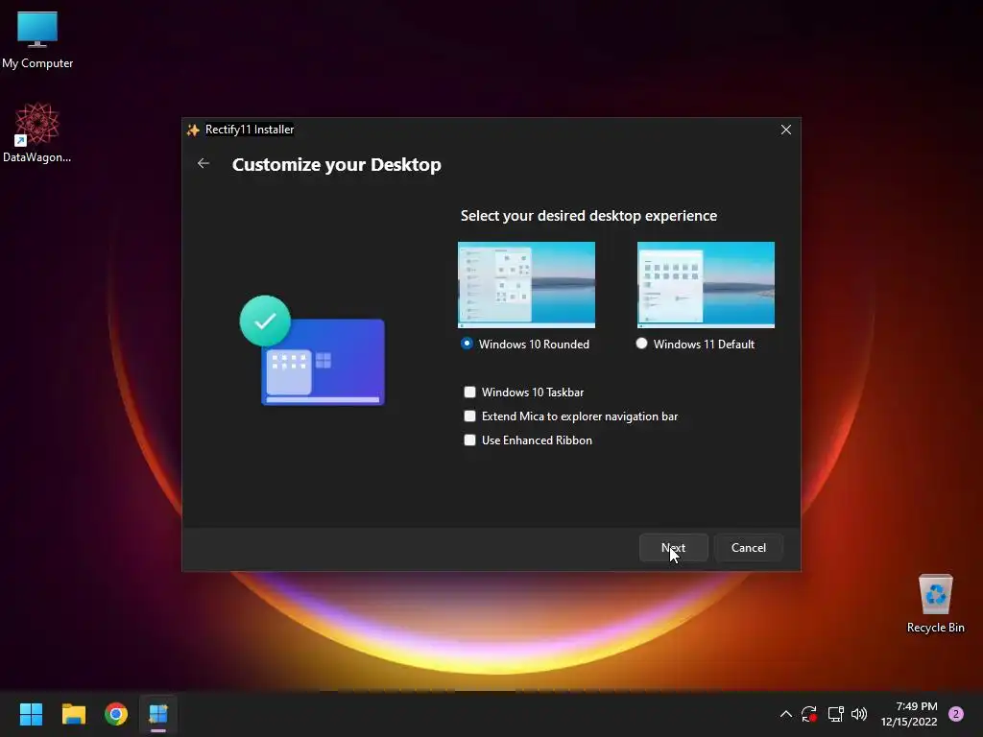Launch Google Chrome from the taskbar

116,714
